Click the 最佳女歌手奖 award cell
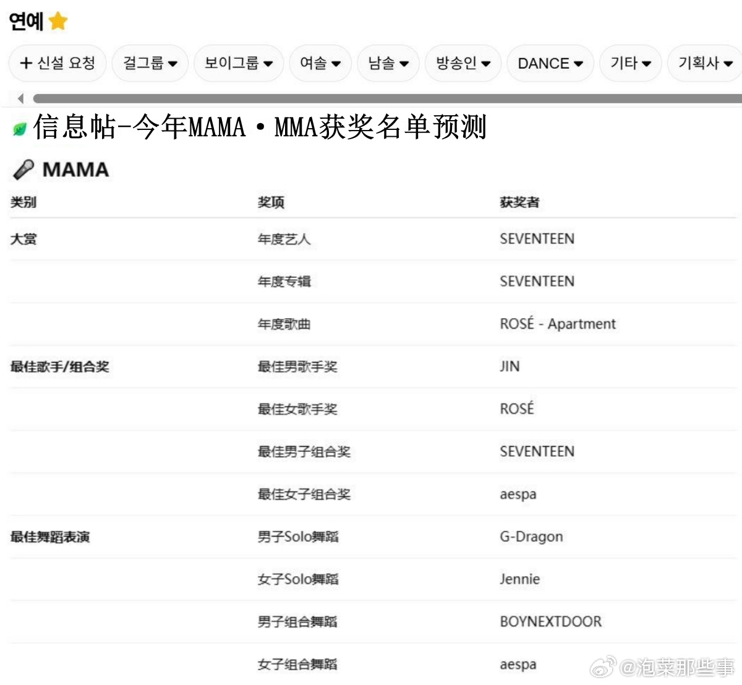Image resolution: width=742 pixels, height=685 pixels. pos(297,409)
